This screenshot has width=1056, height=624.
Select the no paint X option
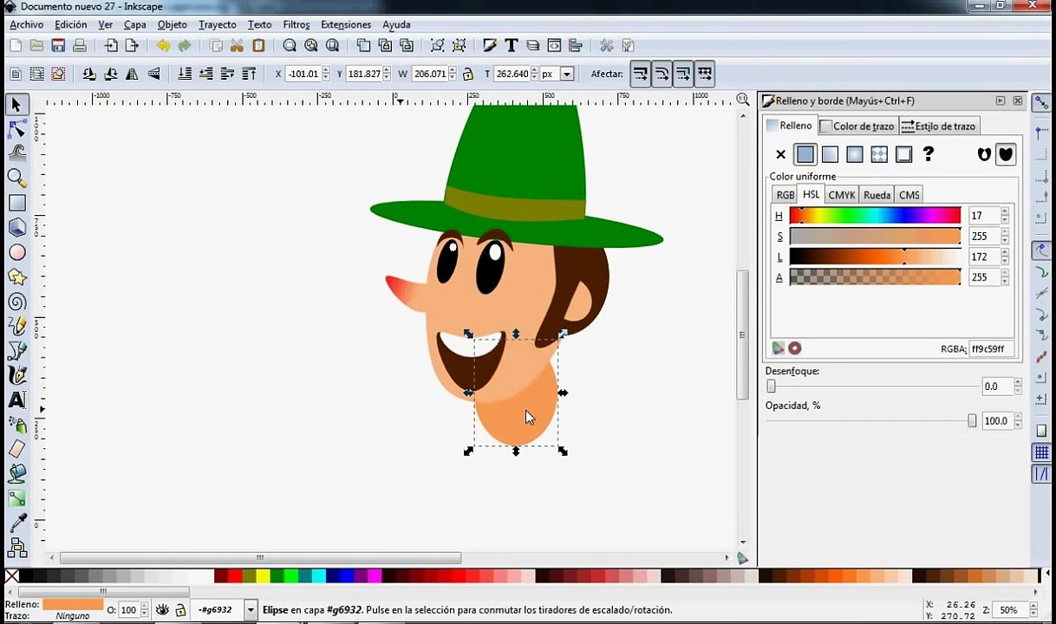coord(780,154)
